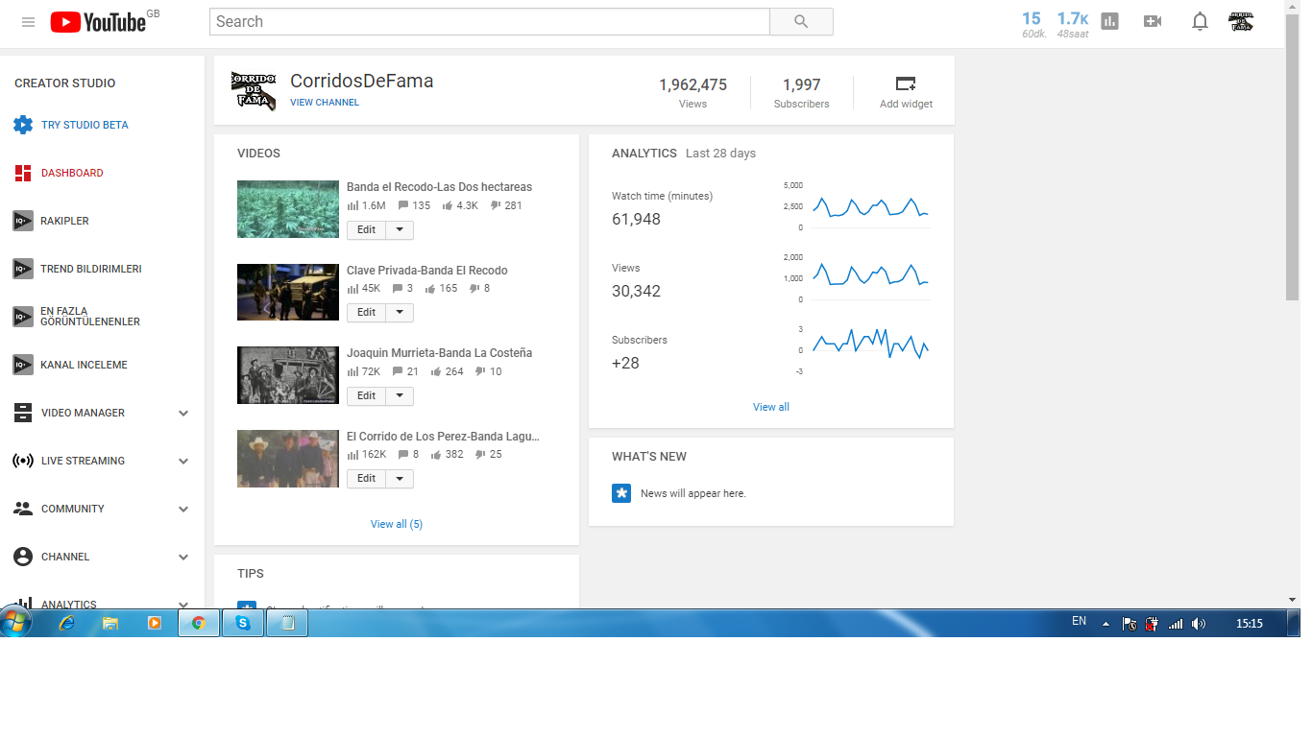Click View all in the Analytics panel
Image resolution: width=1312 pixels, height=737 pixels.
pos(771,407)
